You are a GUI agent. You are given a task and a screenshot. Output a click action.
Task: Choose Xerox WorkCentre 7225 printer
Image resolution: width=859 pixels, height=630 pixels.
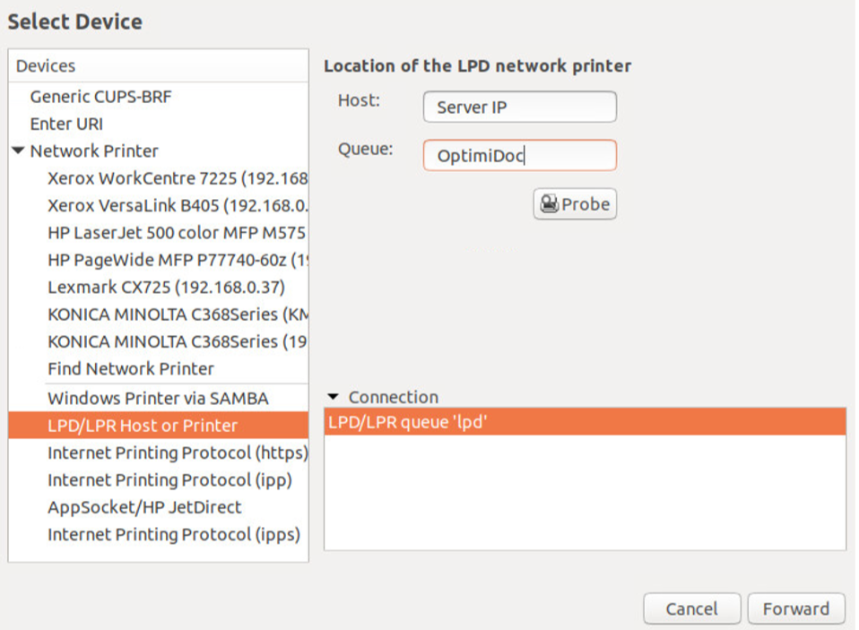(177, 178)
